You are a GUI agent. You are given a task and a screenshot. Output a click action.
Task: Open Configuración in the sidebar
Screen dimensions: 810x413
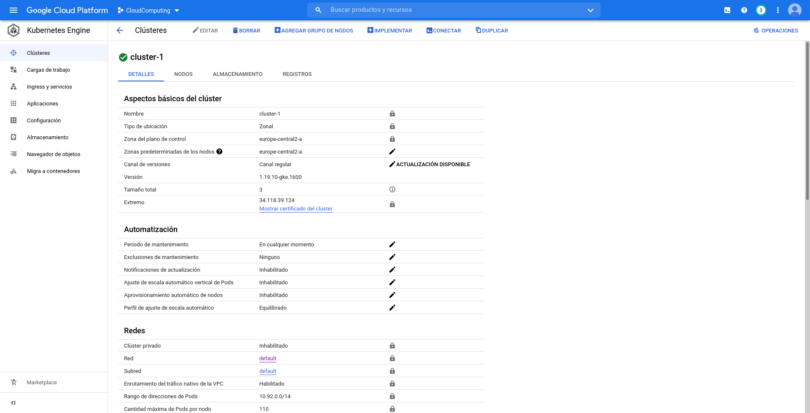[x=54, y=120]
